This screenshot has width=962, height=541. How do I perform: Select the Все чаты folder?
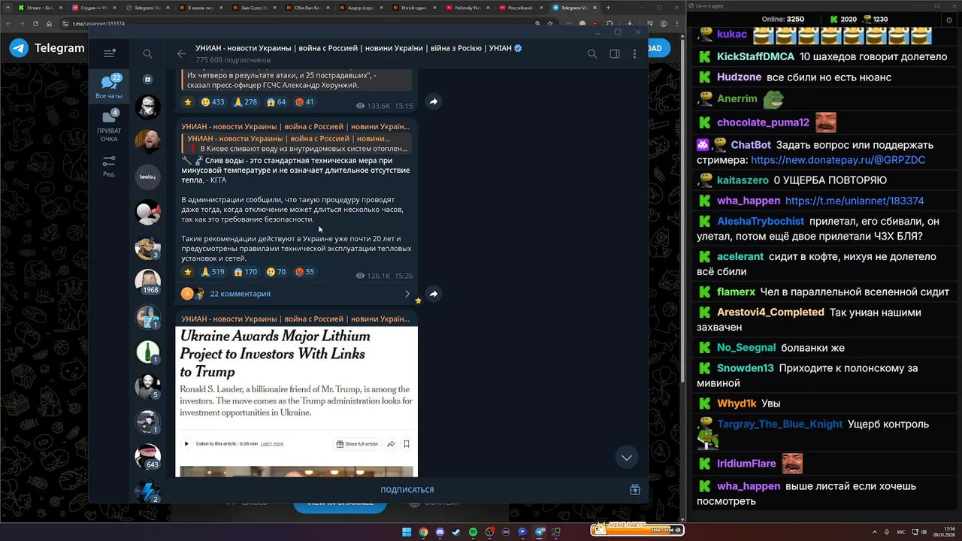(x=109, y=87)
